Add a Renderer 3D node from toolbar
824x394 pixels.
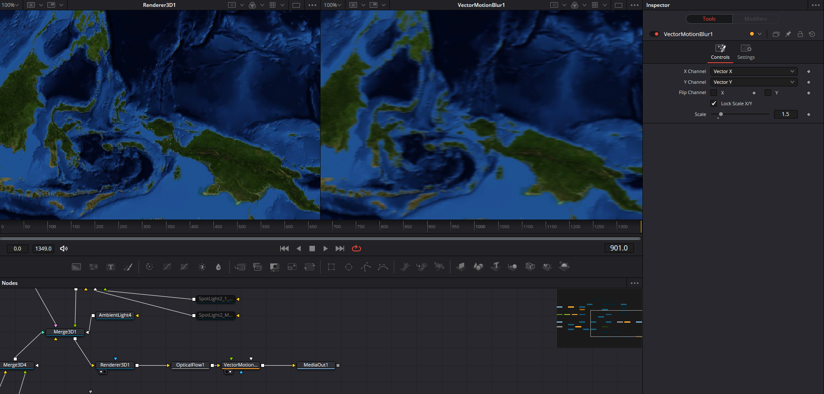click(564, 266)
